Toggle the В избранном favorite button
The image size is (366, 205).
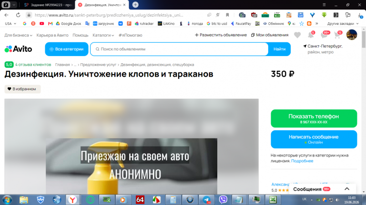click(22, 89)
